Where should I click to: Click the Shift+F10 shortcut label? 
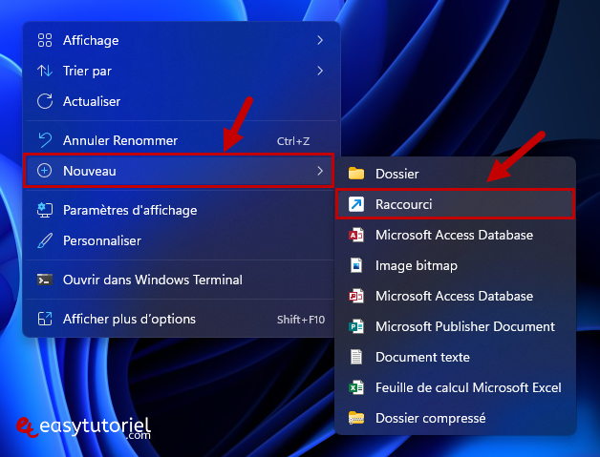pos(301,320)
